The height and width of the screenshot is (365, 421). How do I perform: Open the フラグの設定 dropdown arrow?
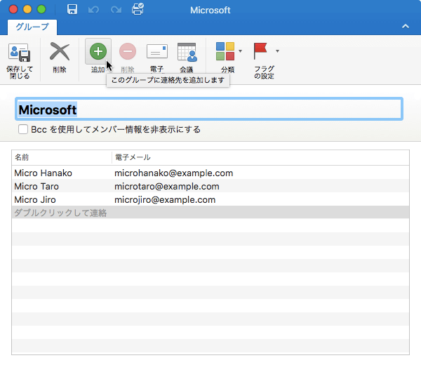pos(277,51)
